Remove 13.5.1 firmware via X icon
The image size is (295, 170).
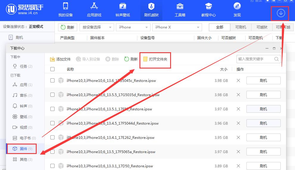click(x=238, y=109)
